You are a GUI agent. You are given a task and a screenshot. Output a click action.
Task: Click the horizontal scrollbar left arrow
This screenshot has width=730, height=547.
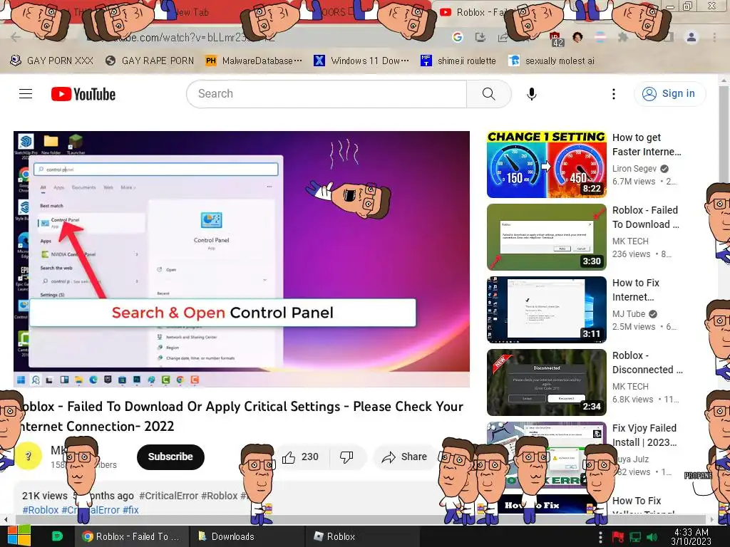[6, 519]
